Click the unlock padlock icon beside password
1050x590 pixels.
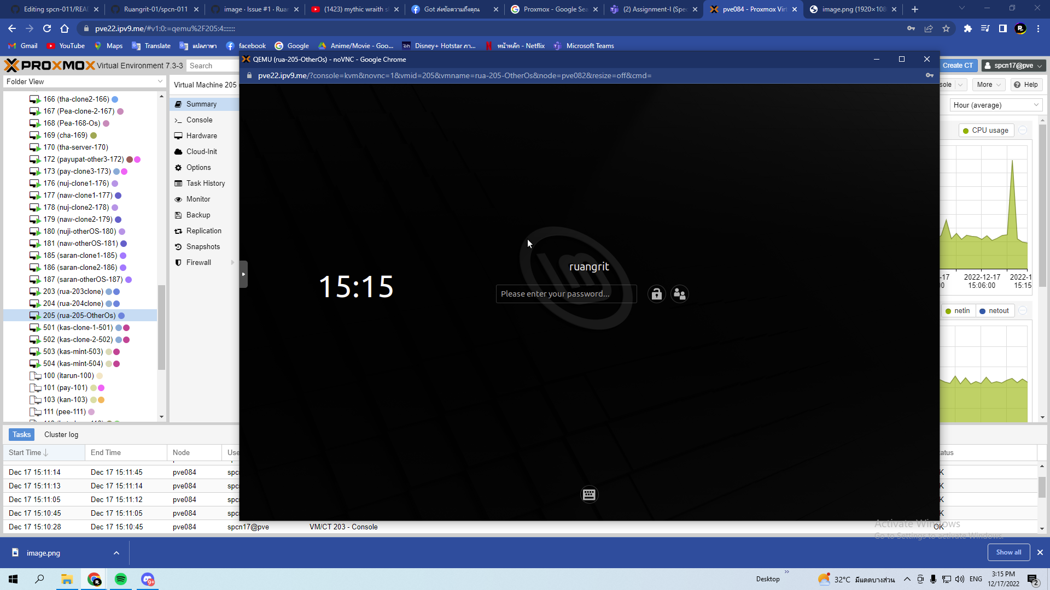tap(656, 294)
